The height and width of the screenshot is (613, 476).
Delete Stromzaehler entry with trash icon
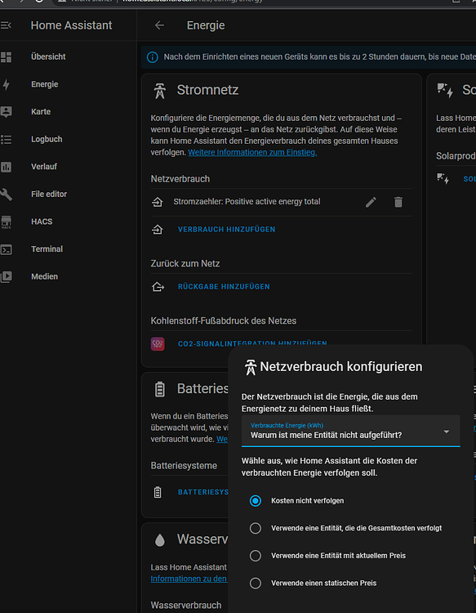398,202
